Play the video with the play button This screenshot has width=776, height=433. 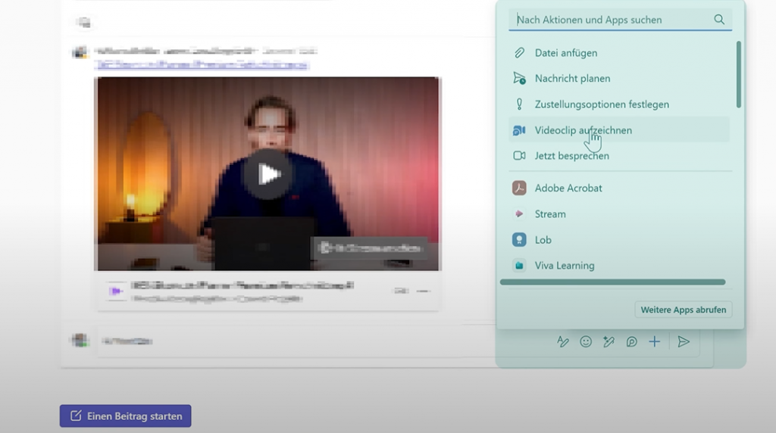(x=268, y=174)
